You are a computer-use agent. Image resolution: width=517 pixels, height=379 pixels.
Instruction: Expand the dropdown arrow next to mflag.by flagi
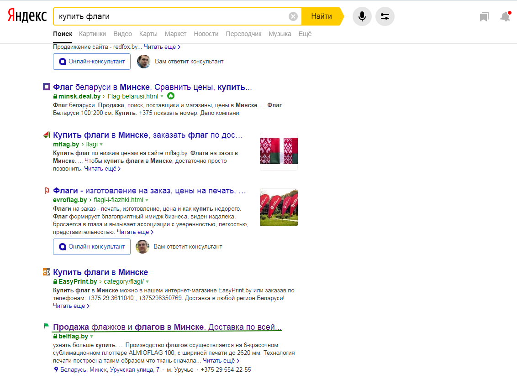tap(101, 144)
